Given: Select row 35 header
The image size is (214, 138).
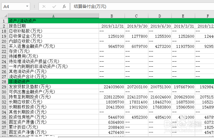Looking at the screenshot, I should click(x=4, y=117).
